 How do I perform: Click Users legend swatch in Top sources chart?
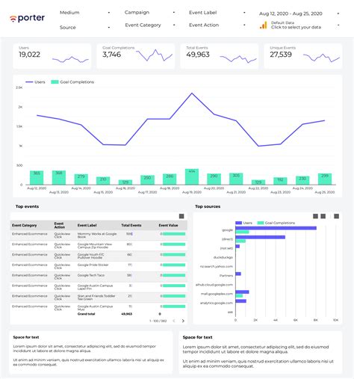point(239,223)
